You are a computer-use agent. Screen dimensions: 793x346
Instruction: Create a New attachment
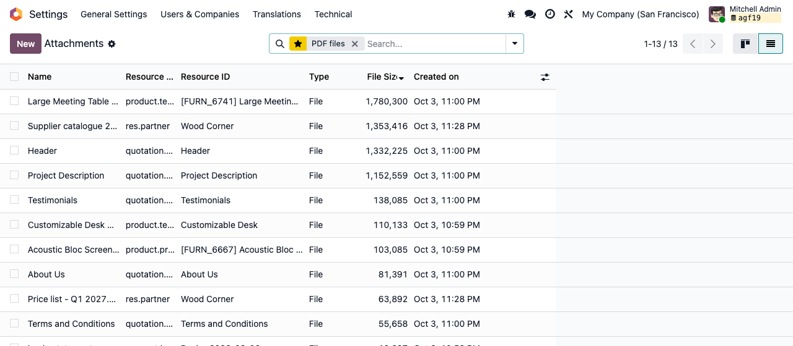click(x=25, y=44)
